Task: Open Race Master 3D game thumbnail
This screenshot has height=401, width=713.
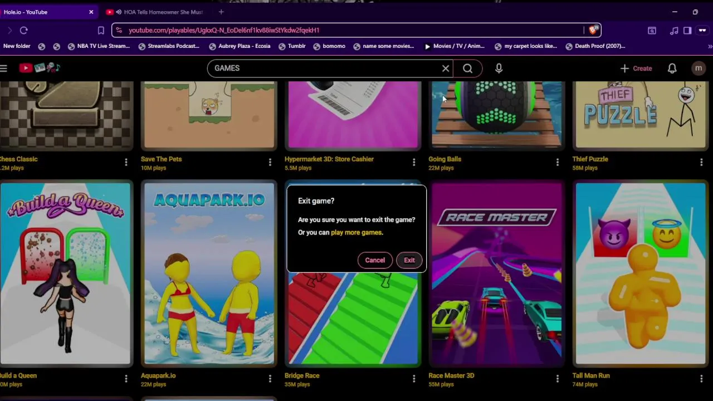Action: (x=497, y=273)
